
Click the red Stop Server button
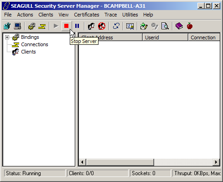pyautogui.click(x=66, y=26)
